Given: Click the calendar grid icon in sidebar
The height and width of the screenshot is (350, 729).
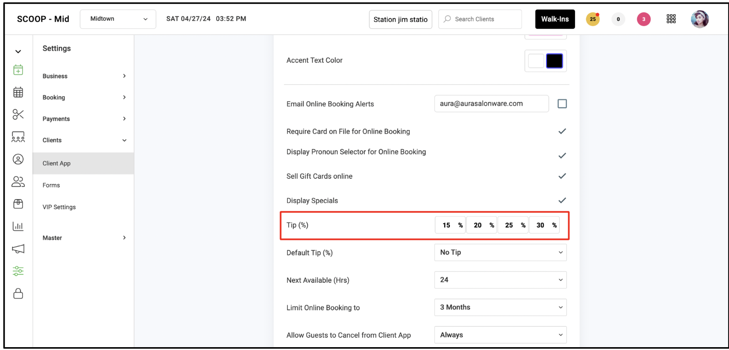Looking at the screenshot, I should (x=18, y=92).
